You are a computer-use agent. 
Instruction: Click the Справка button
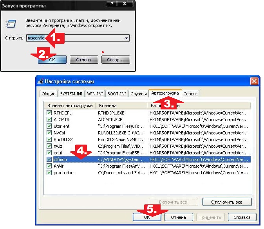click(x=242, y=217)
